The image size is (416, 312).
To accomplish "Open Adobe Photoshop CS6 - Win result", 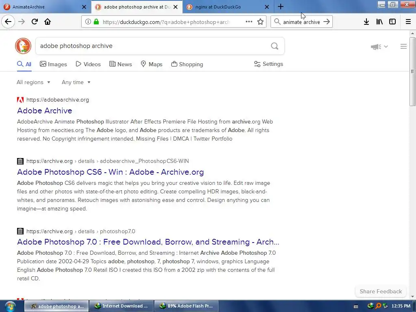I will point(110,172).
